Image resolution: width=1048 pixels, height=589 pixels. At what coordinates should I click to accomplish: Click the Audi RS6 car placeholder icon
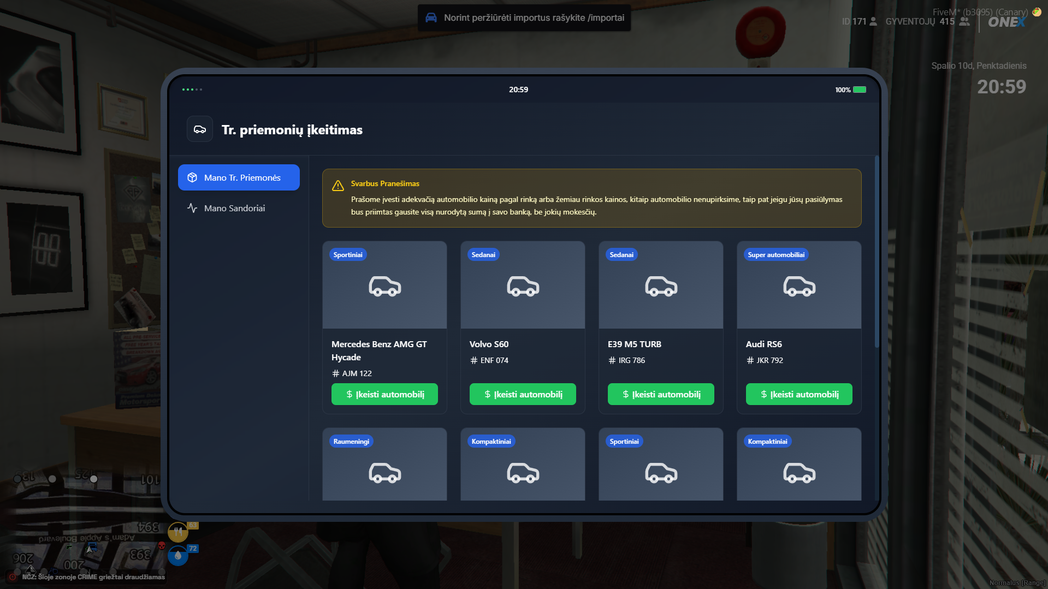799,286
